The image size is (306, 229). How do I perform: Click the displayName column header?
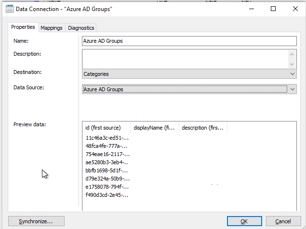(x=155, y=128)
